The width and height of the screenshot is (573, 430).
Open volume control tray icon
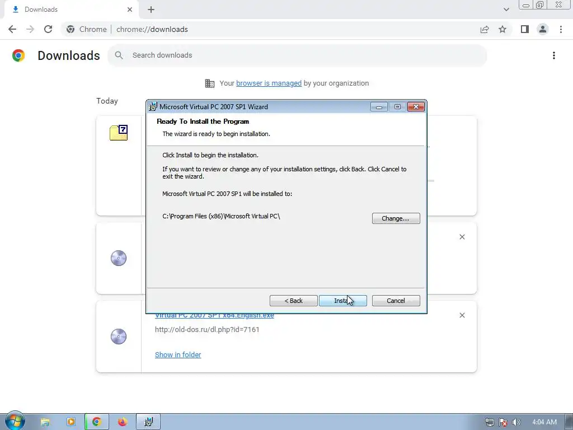tap(516, 422)
